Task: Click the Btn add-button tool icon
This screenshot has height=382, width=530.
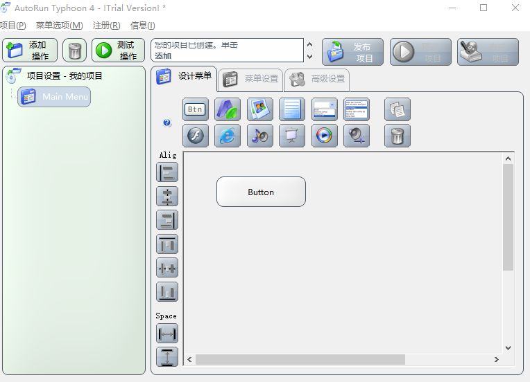Action: coord(195,109)
